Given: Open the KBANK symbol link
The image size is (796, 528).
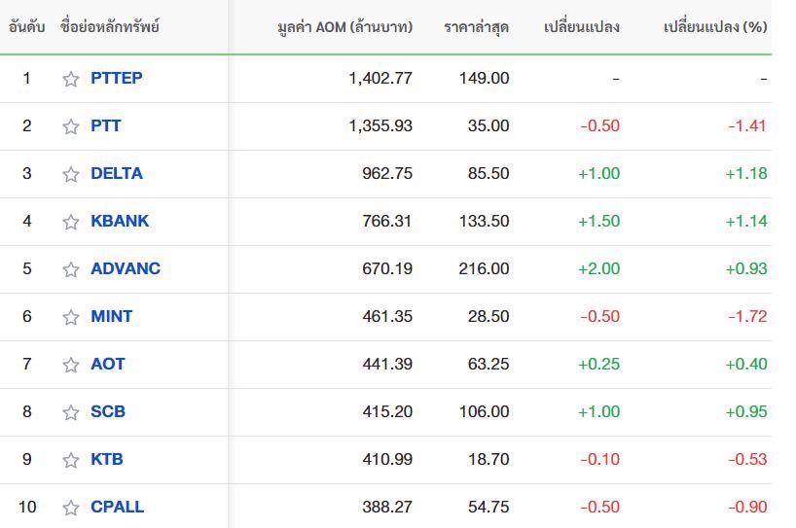Looking at the screenshot, I should coord(120,221).
